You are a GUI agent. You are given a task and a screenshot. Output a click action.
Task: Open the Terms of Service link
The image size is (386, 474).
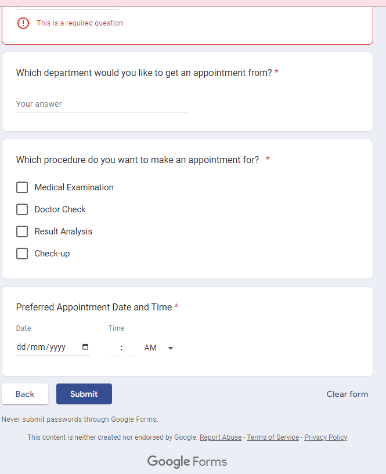273,437
